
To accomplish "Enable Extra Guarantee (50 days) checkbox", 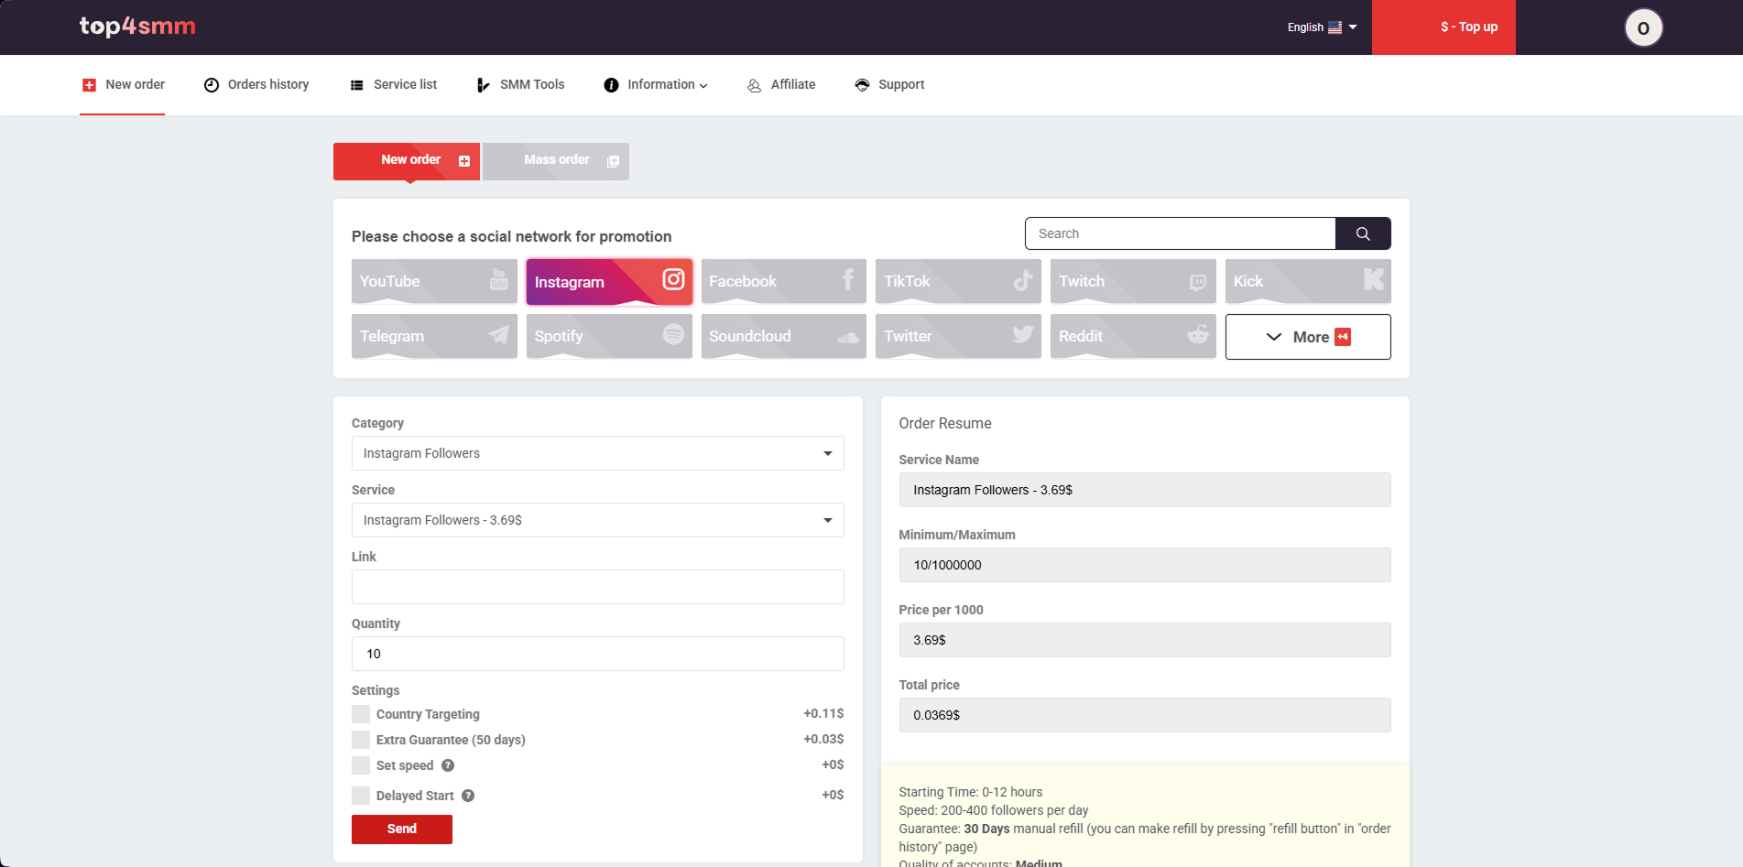I will tap(361, 740).
